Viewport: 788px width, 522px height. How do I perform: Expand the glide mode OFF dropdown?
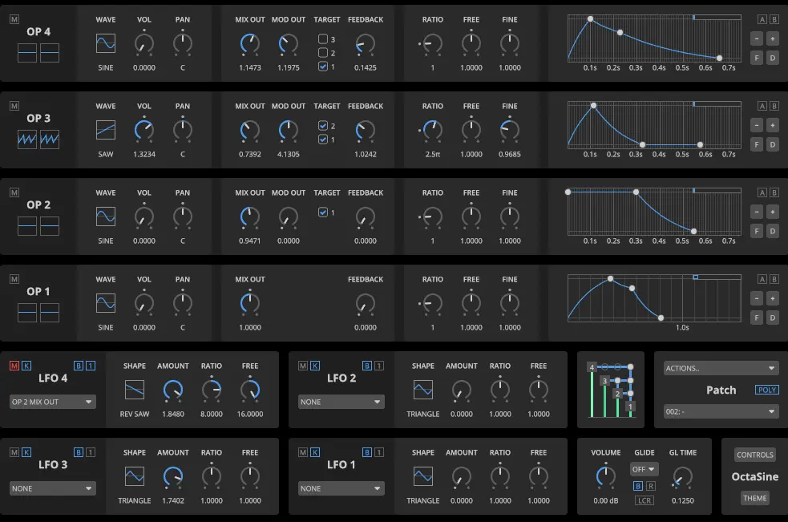tap(645, 469)
